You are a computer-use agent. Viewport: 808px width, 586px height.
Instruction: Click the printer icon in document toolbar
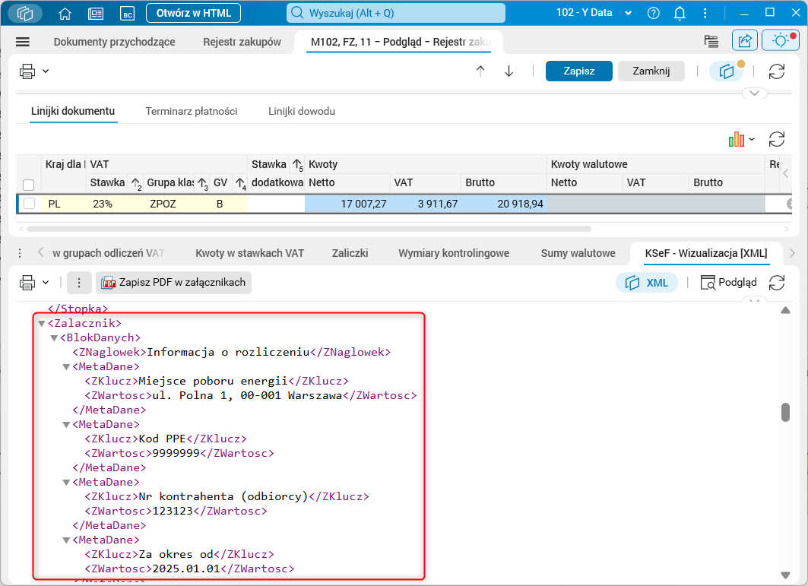[x=27, y=71]
